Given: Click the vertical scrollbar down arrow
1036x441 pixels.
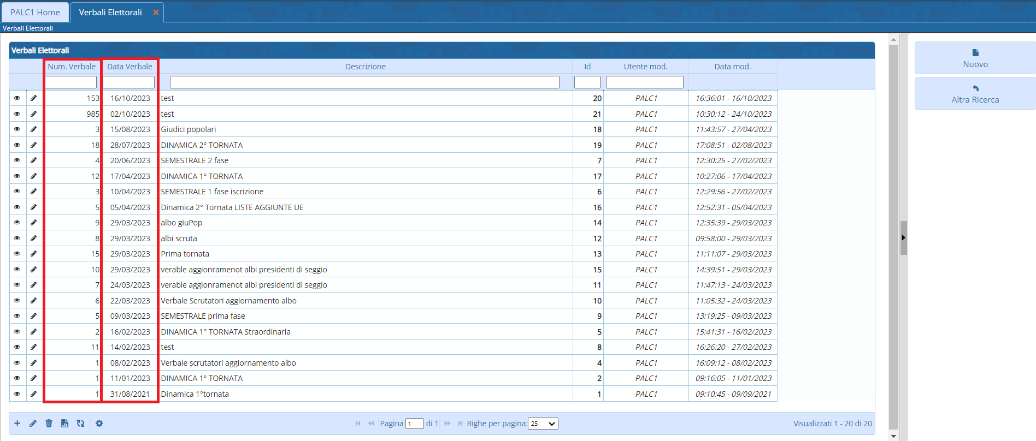Looking at the screenshot, I should [893, 436].
